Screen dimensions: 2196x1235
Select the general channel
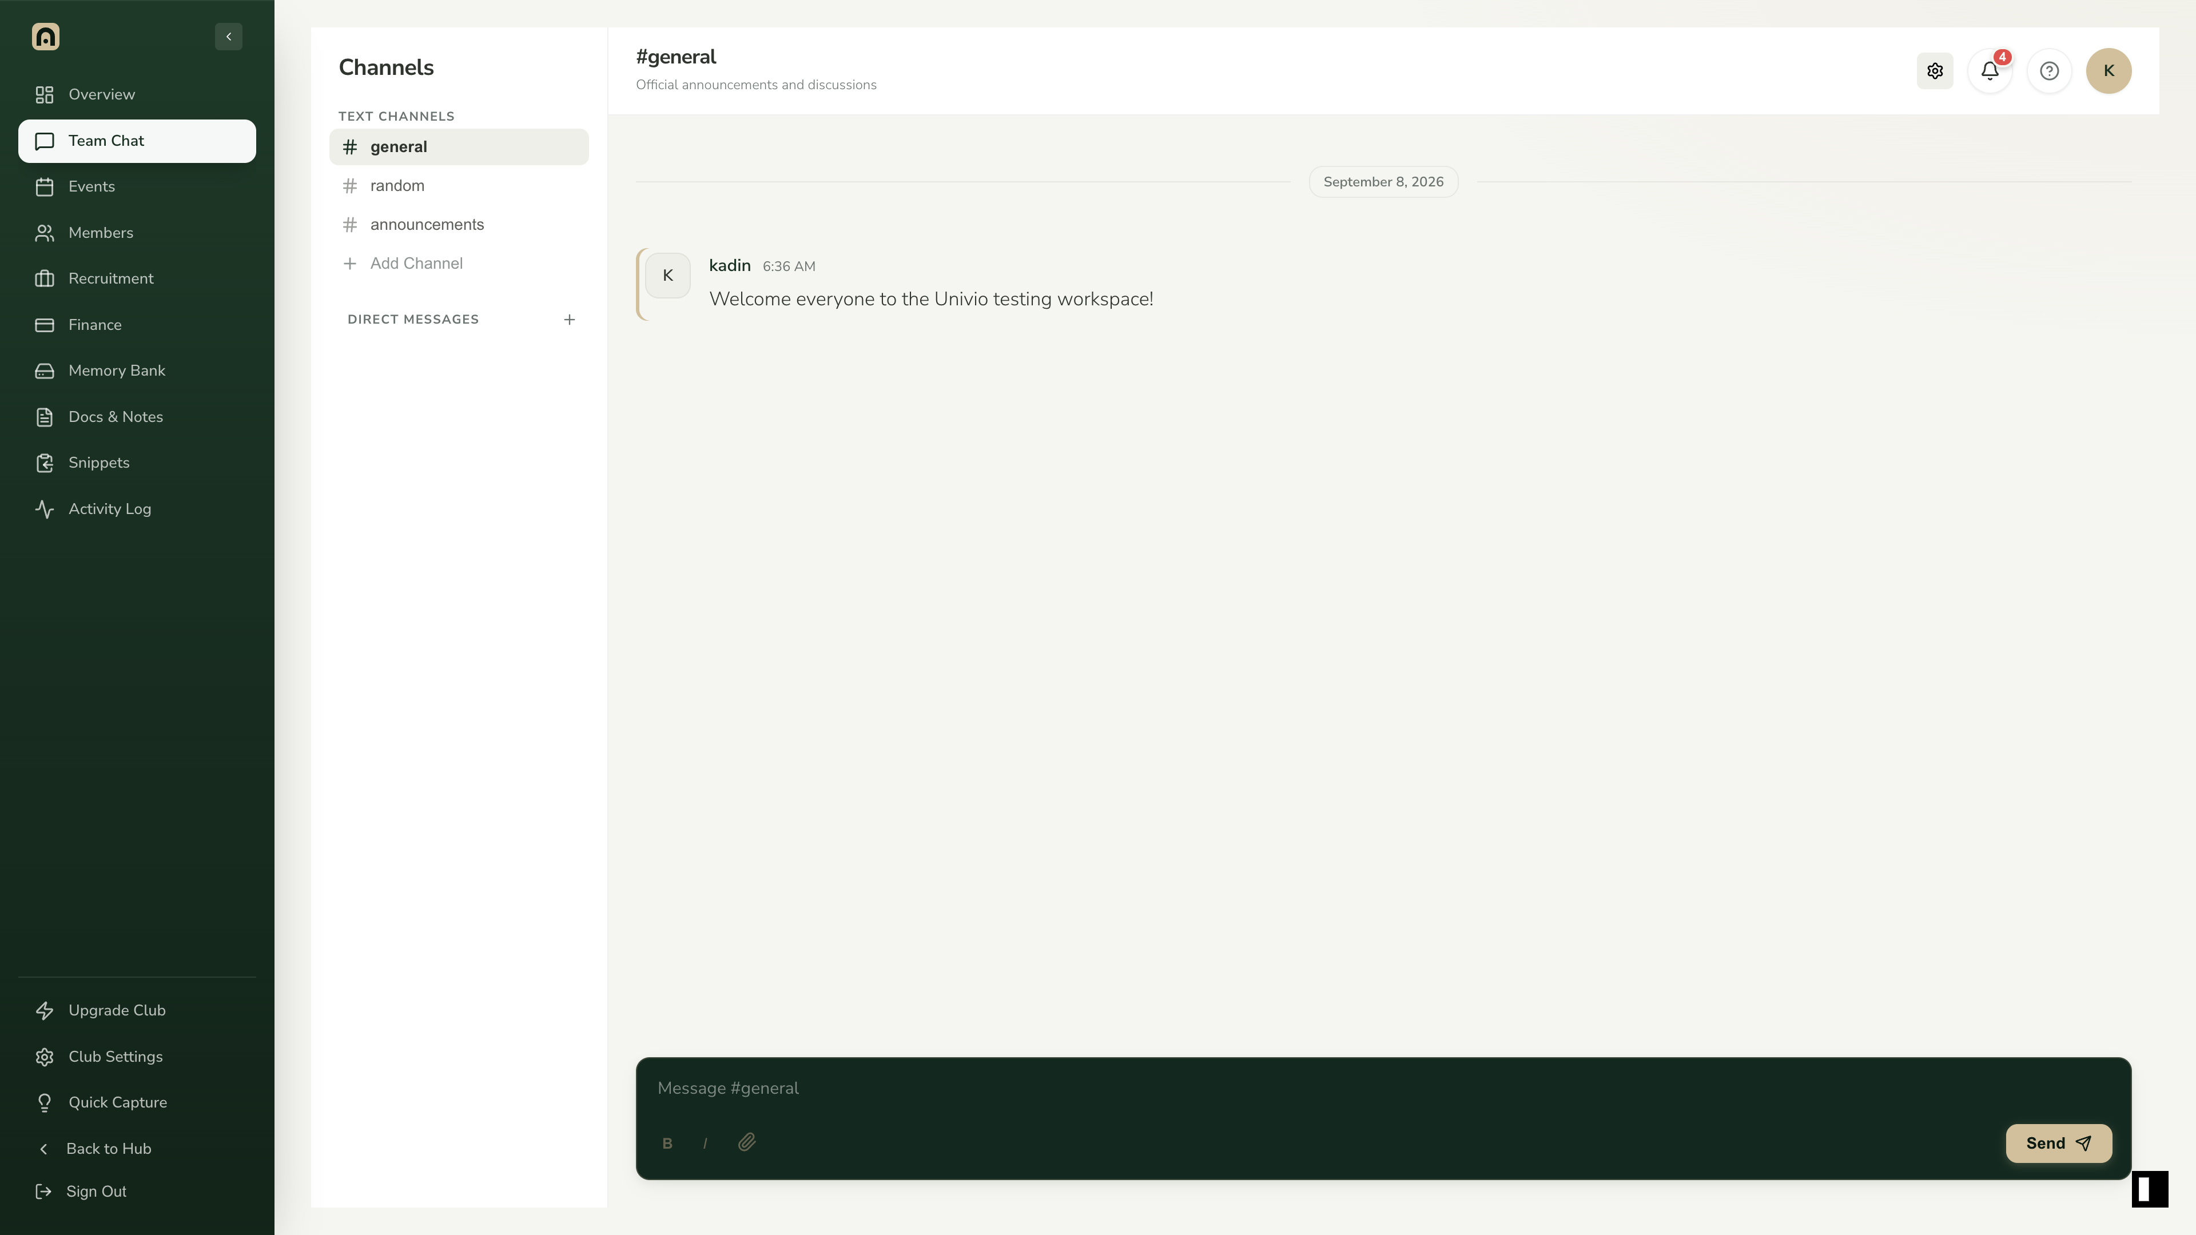[459, 146]
